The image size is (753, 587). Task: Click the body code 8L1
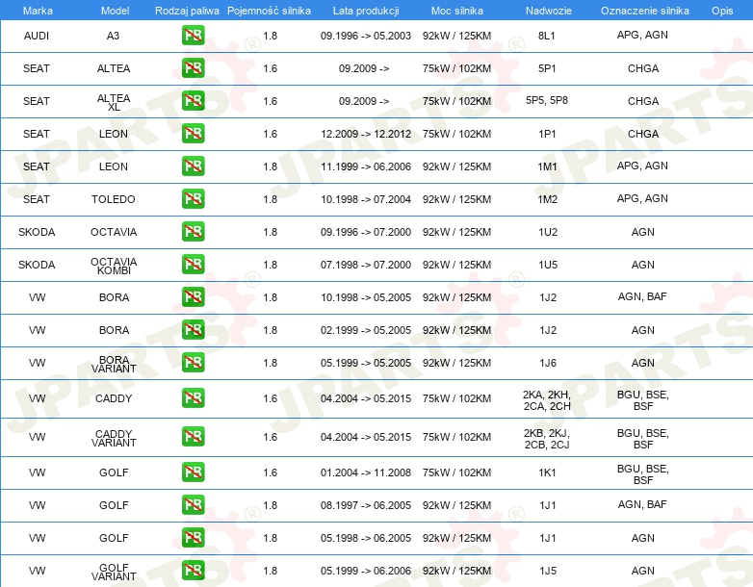click(x=547, y=36)
